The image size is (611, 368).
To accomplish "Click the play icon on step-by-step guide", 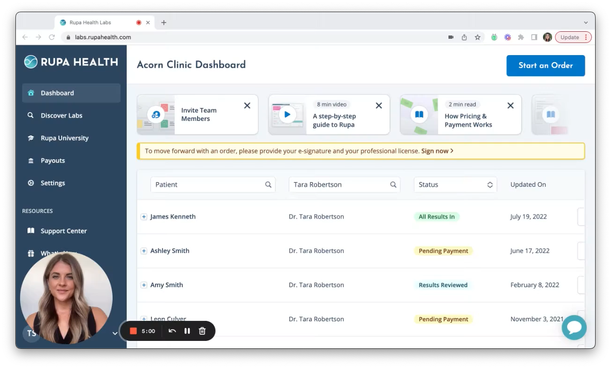I will tap(287, 114).
